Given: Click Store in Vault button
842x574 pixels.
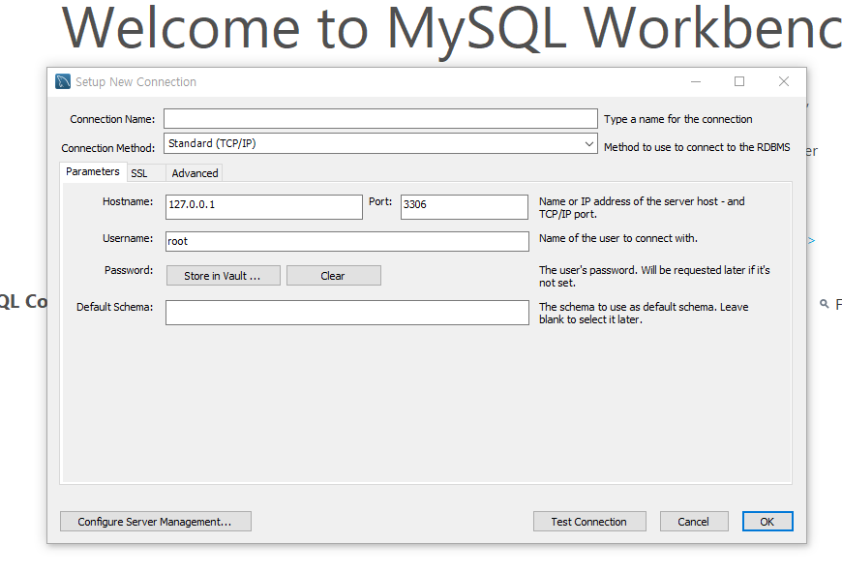Looking at the screenshot, I should [x=223, y=276].
